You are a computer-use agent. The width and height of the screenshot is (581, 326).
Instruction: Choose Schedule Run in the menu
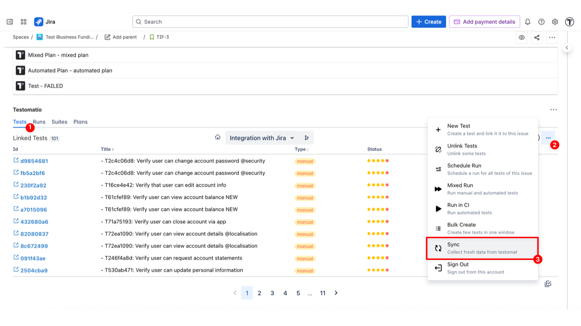[482, 169]
